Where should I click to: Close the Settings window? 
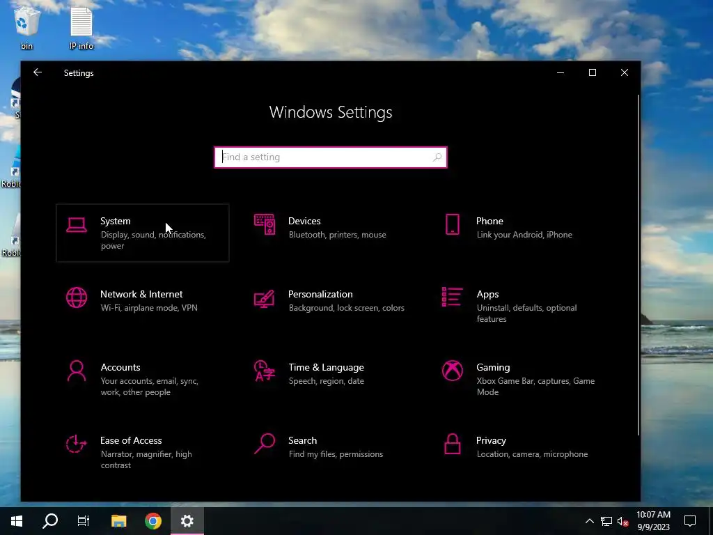625,72
